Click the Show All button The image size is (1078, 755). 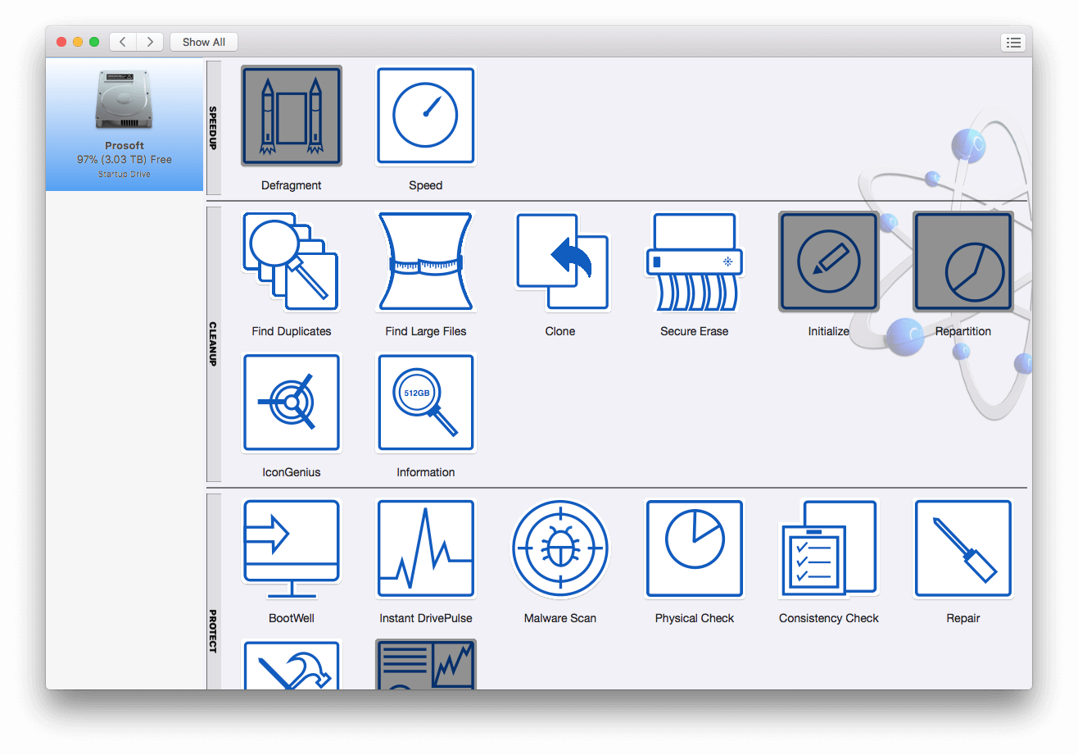[204, 42]
